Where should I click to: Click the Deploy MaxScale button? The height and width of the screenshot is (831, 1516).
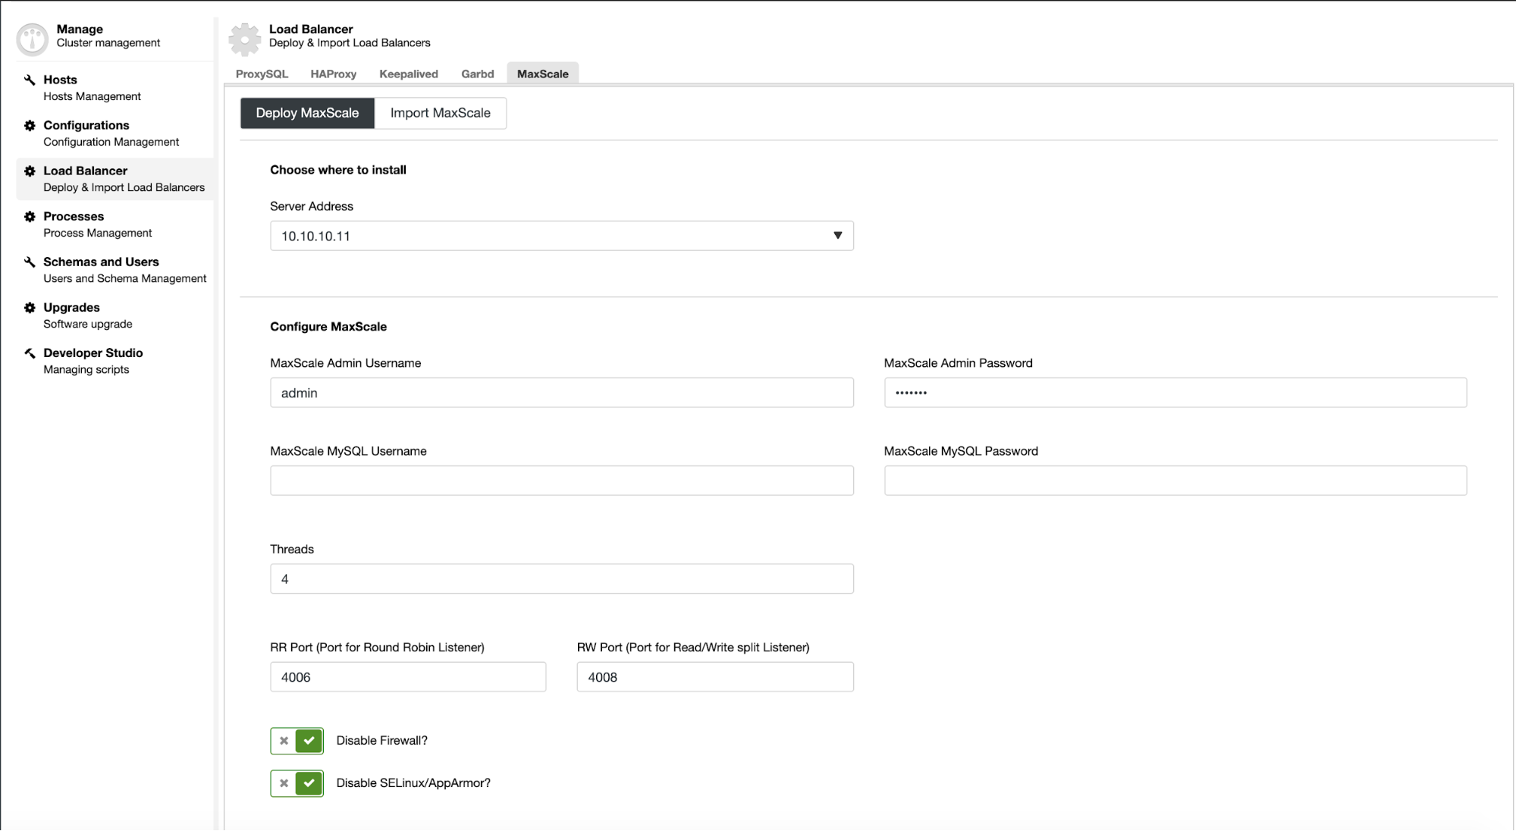tap(307, 113)
